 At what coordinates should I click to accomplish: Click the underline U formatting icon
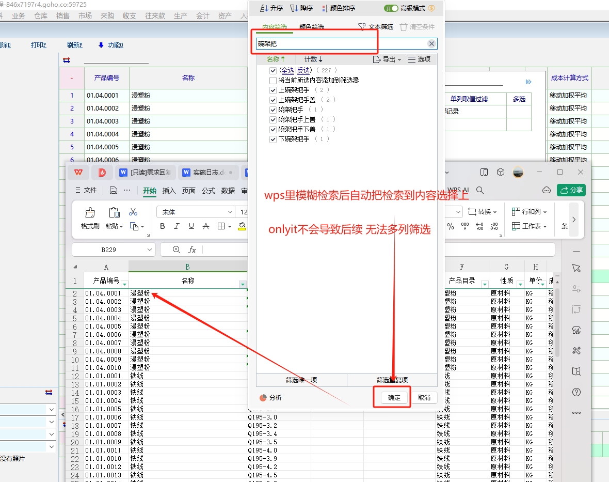tap(191, 226)
